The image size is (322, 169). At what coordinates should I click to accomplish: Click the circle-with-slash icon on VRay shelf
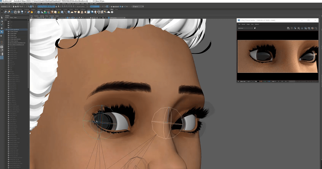click(15, 12)
